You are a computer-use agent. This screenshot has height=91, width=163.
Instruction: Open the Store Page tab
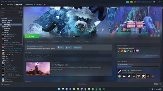click(30, 41)
